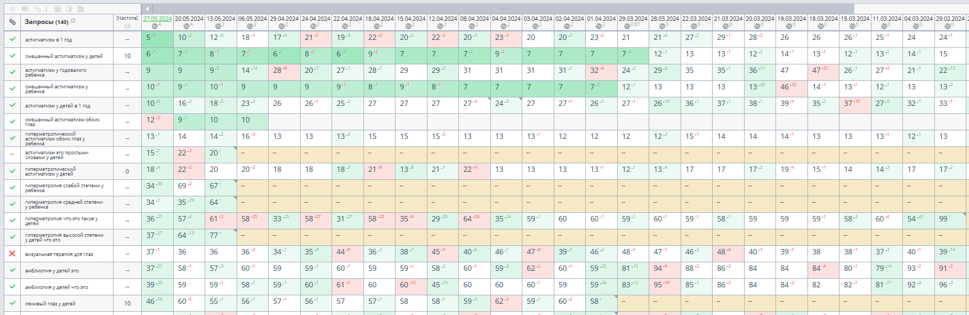Image resolution: width=969 pixels, height=315 pixels.
Task: Select the query смешанный астигматизм у ребенка
Action: click(x=56, y=89)
